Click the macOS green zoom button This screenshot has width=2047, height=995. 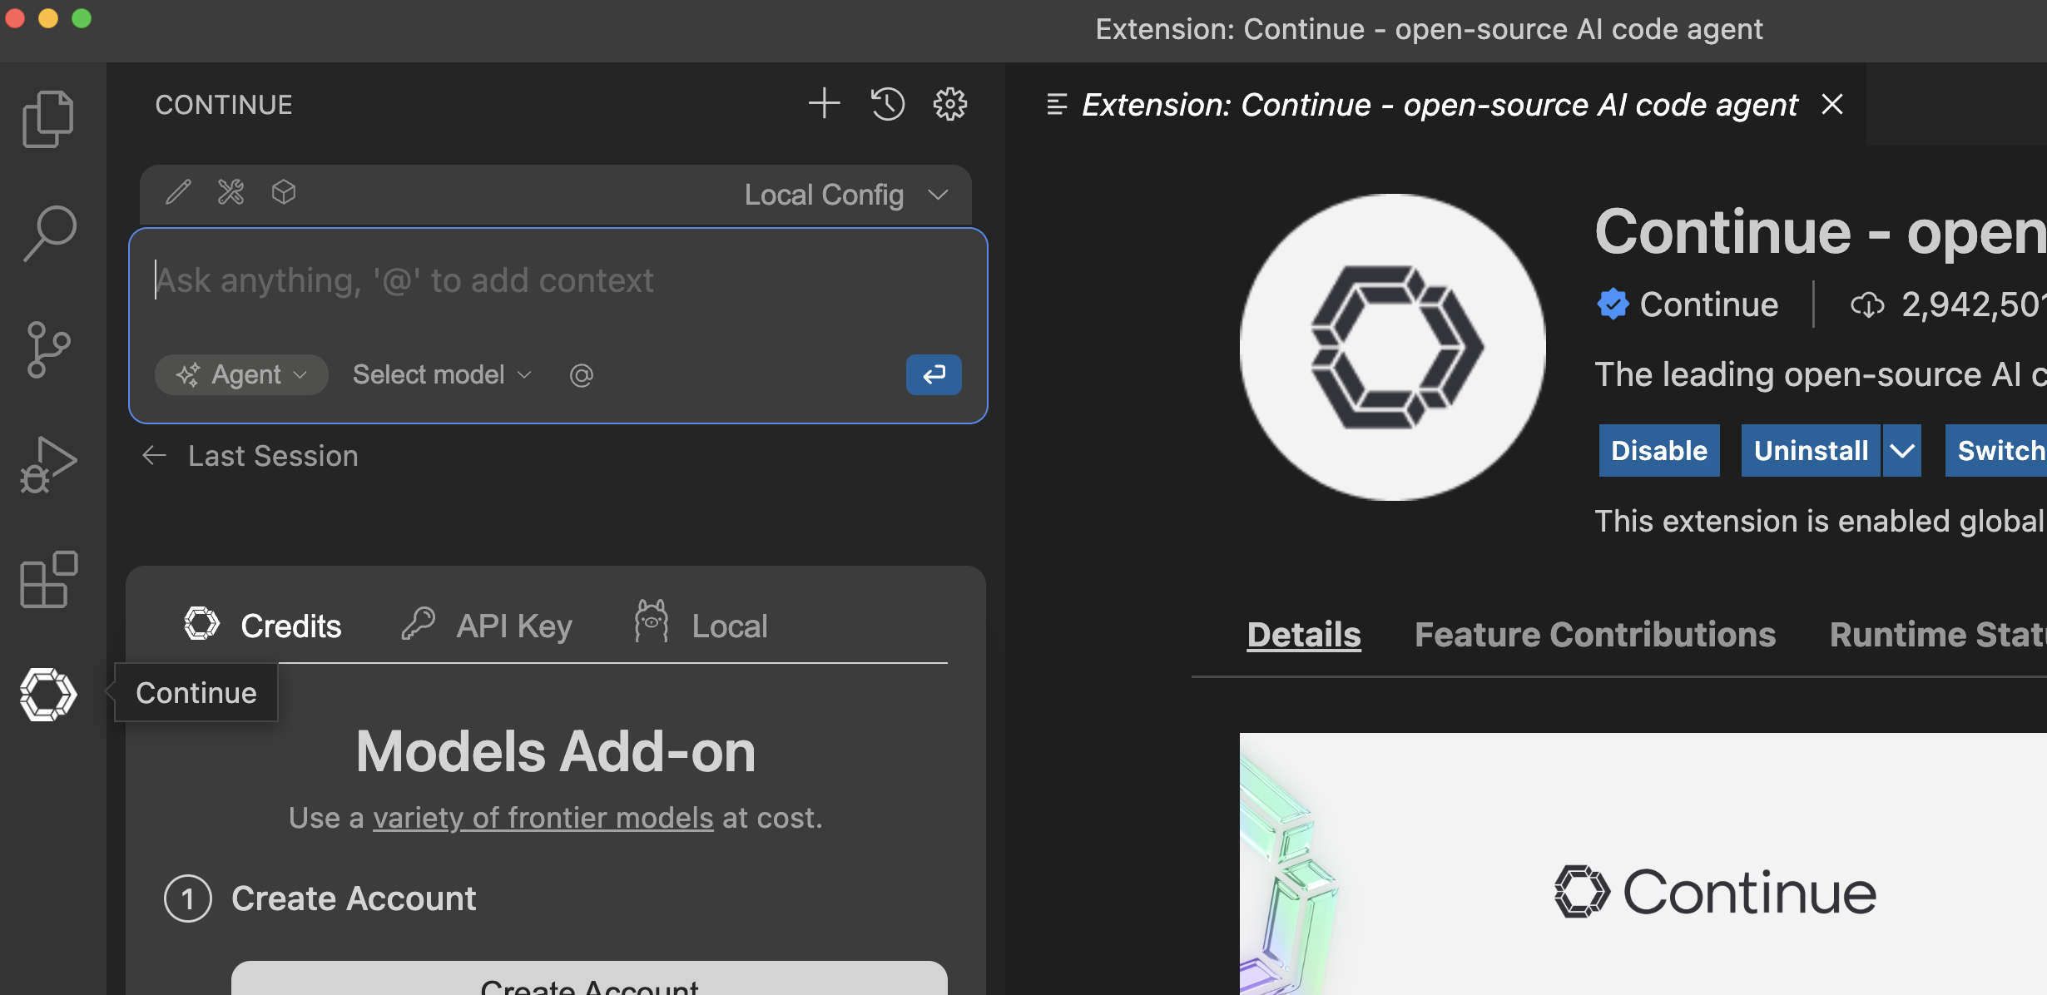pyautogui.click(x=82, y=18)
